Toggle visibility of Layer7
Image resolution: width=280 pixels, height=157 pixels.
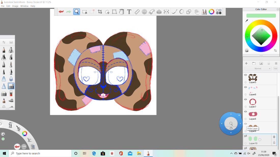[x=246, y=100]
